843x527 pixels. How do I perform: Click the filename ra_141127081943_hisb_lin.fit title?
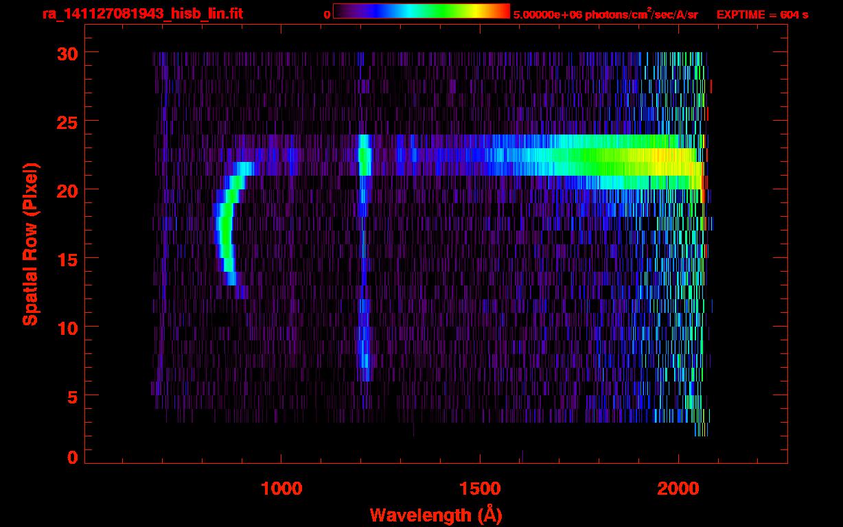[142, 14]
